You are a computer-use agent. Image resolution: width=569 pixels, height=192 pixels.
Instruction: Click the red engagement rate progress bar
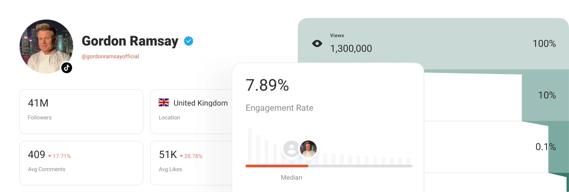(x=277, y=166)
